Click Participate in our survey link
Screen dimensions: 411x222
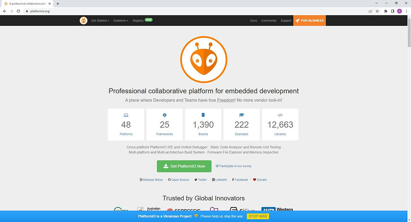coord(234,166)
